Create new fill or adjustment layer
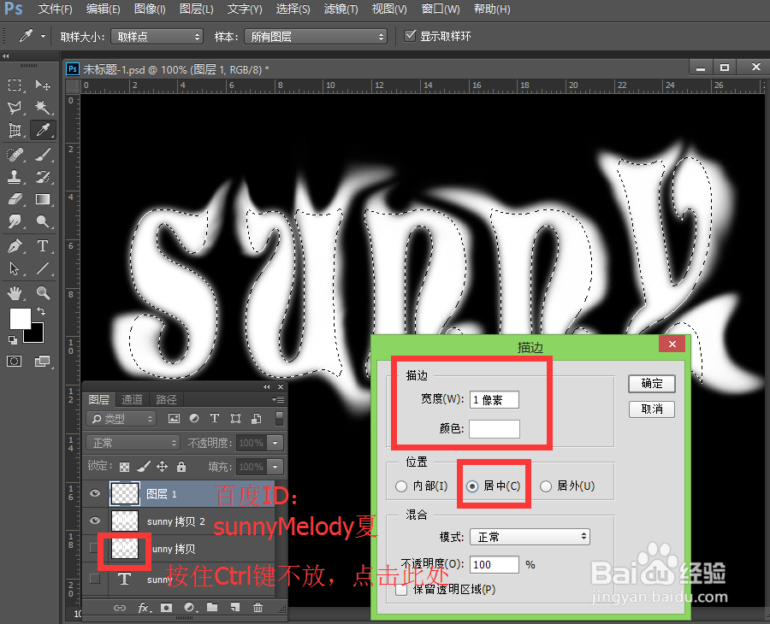Image resolution: width=770 pixels, height=624 pixels. [x=191, y=608]
